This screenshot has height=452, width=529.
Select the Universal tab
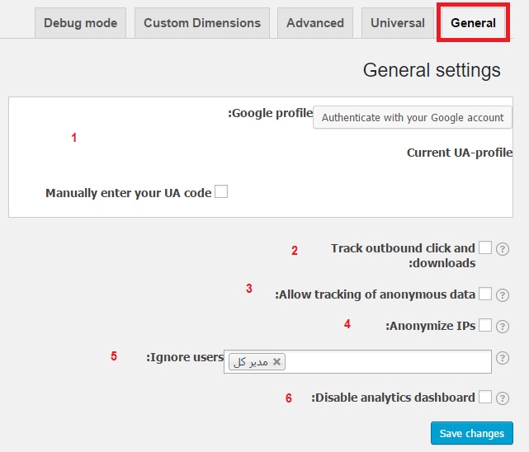(398, 23)
